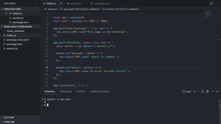
Task: Click braces icon of package.json in Open Editors
Action: (10, 22)
